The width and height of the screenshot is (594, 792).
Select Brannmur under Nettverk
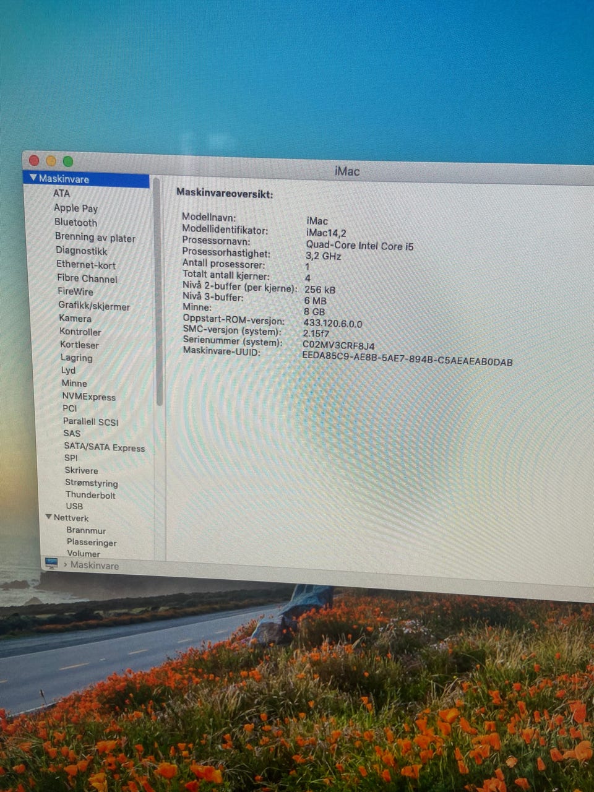click(x=86, y=530)
